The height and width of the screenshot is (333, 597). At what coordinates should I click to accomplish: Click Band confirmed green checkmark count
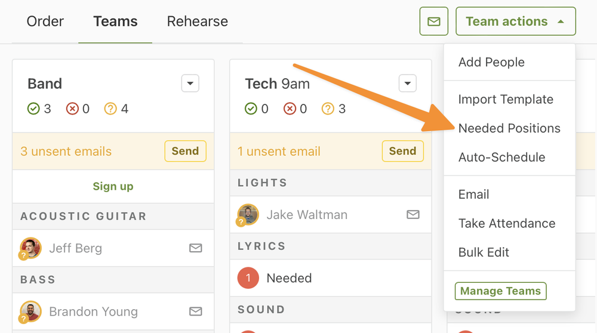[39, 109]
